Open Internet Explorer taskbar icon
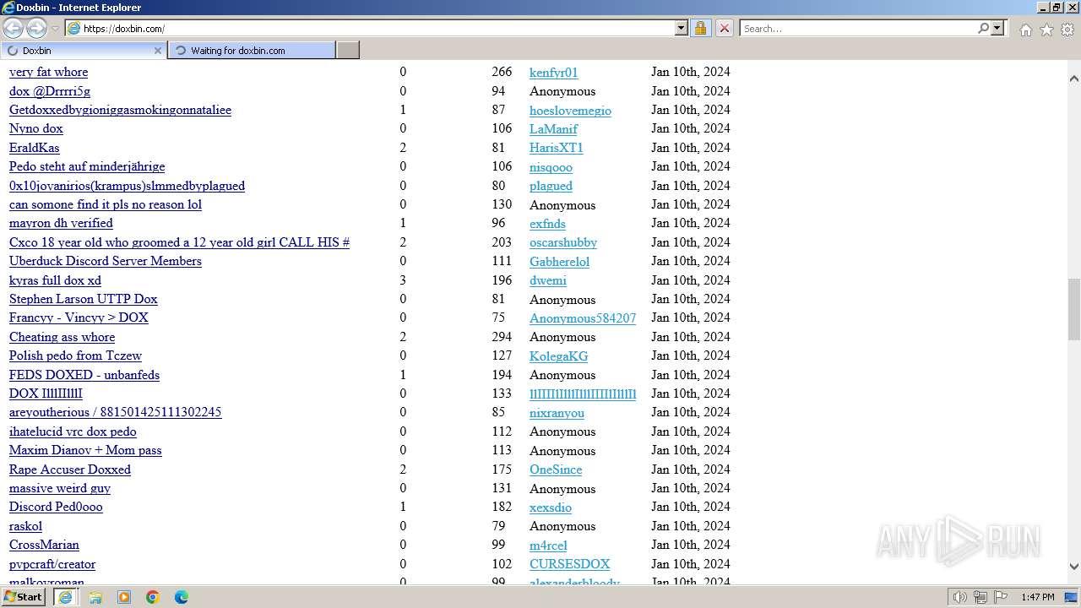 click(x=65, y=597)
